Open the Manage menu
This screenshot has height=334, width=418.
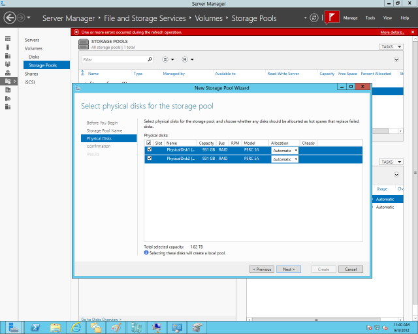350,18
